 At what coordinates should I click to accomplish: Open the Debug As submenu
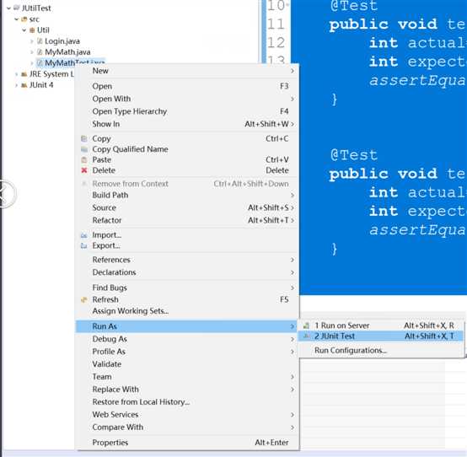coord(187,339)
